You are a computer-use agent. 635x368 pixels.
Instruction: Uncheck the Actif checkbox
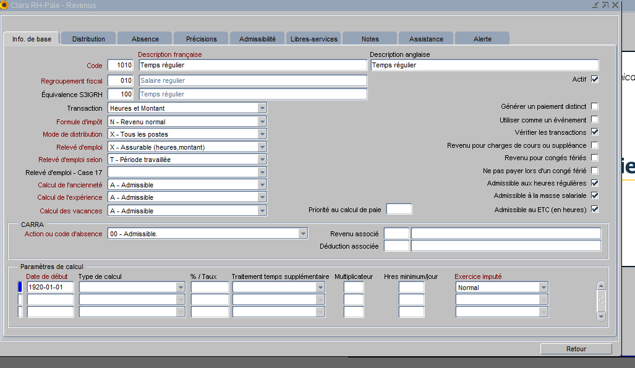pos(595,79)
